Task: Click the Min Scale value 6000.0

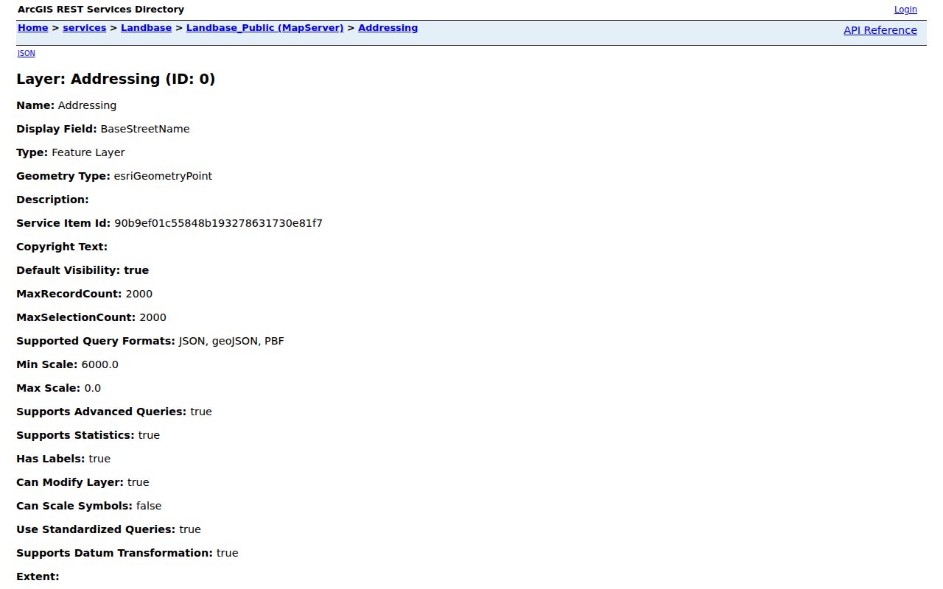Action: 100,364
